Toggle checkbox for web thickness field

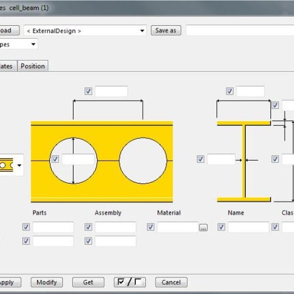point(201,159)
